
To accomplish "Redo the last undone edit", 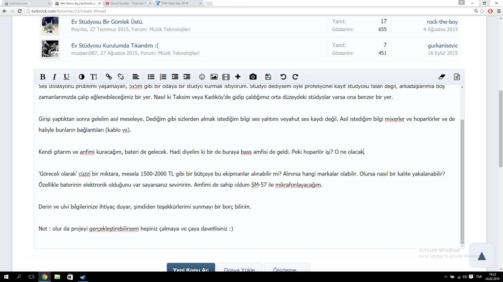I will pyautogui.click(x=295, y=77).
